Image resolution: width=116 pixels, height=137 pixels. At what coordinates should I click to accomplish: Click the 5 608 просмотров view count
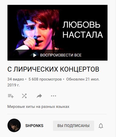[45, 79]
